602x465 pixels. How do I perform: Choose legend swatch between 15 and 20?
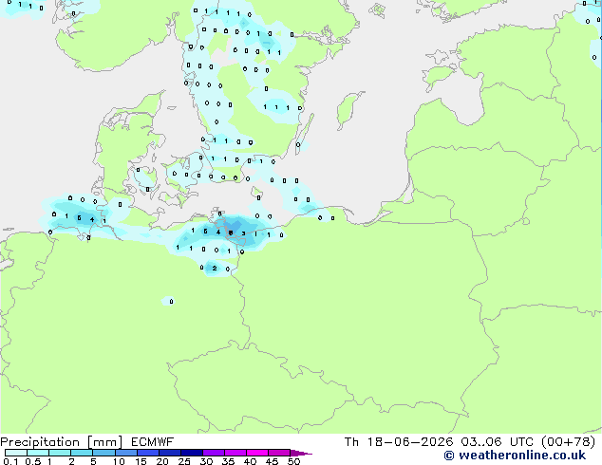(148, 453)
